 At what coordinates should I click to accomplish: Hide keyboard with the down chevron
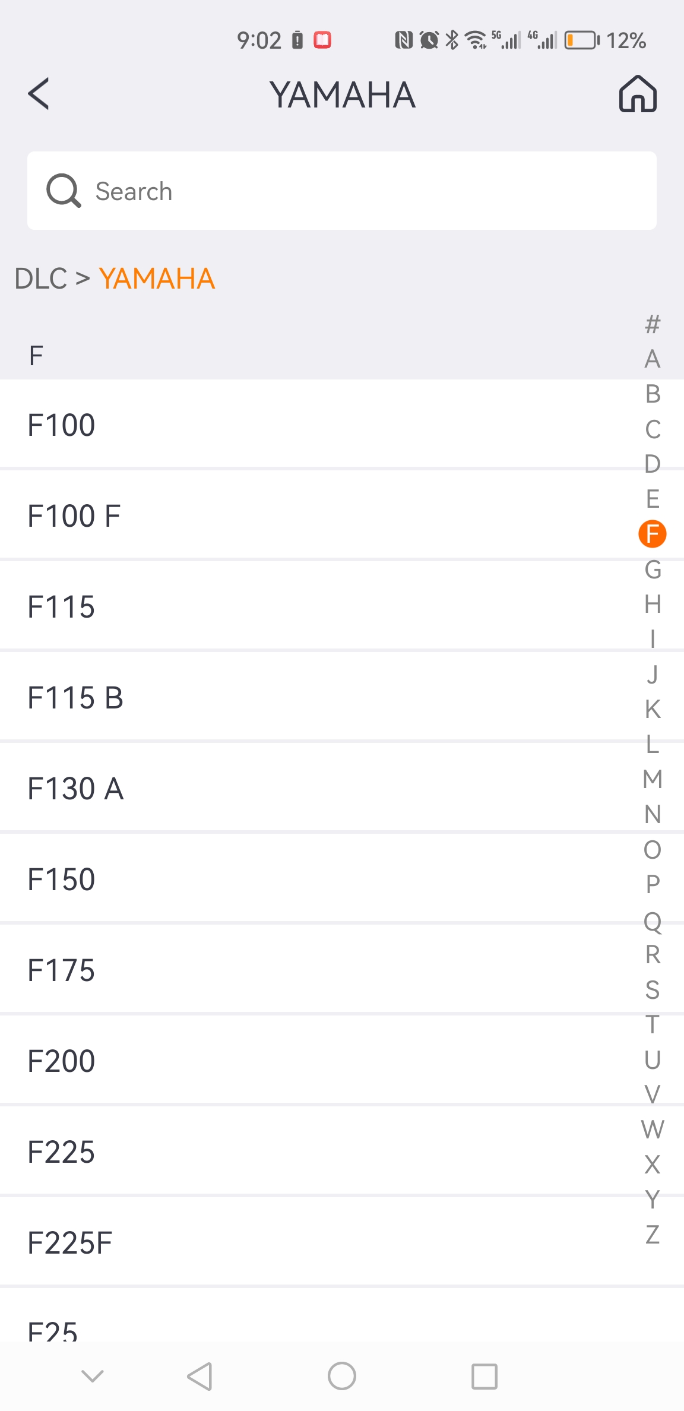coord(93,1376)
